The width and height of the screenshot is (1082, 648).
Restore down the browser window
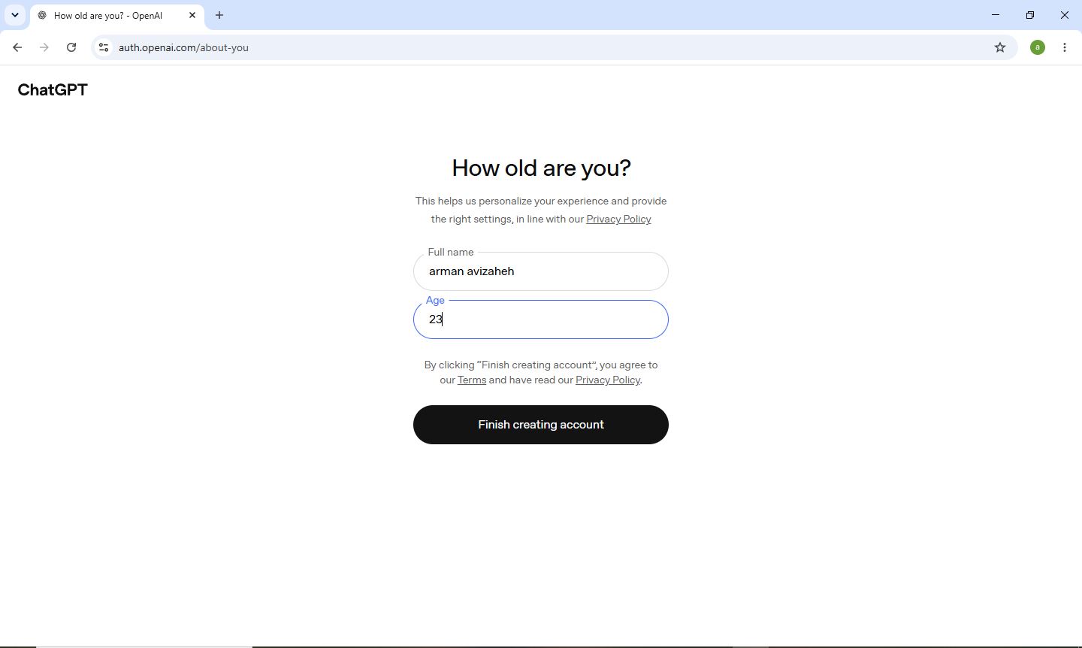point(1030,15)
